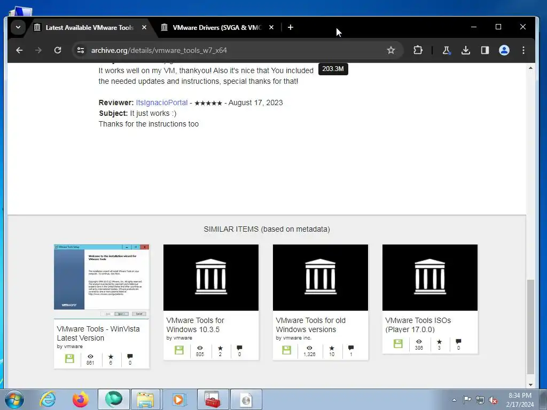Click scrollbar down arrow

pyautogui.click(x=530, y=385)
